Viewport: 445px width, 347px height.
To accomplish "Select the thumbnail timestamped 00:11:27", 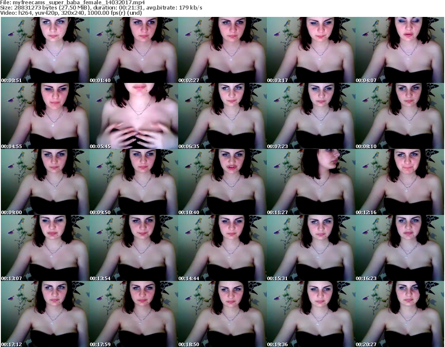I will [311, 182].
